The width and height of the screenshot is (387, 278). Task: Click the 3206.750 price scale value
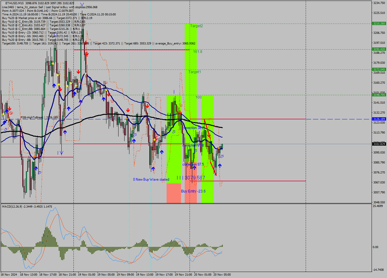click(379, 33)
